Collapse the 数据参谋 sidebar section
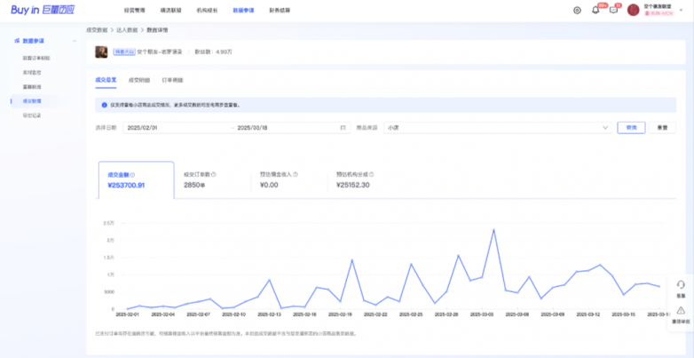This screenshot has height=358, width=694. coord(74,41)
